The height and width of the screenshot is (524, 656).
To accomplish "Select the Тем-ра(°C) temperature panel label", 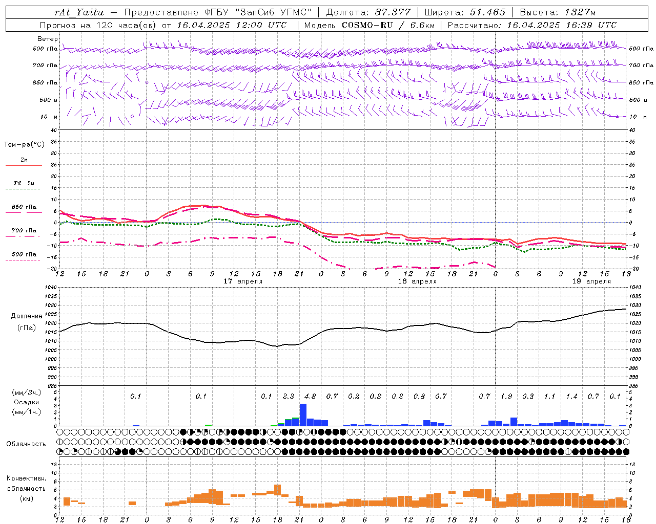I will point(24,145).
